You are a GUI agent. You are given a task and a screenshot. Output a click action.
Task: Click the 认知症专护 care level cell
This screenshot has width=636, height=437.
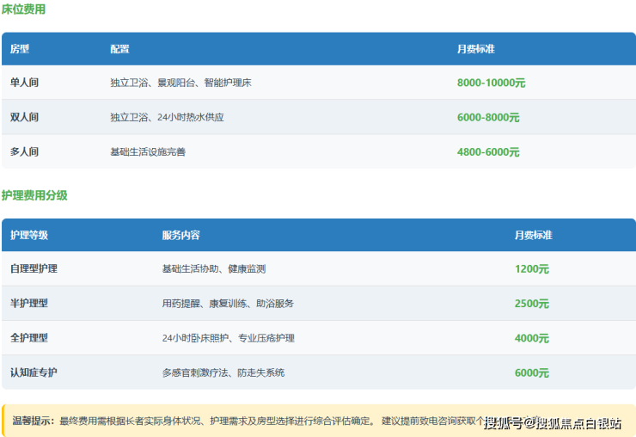pyautogui.click(x=34, y=372)
